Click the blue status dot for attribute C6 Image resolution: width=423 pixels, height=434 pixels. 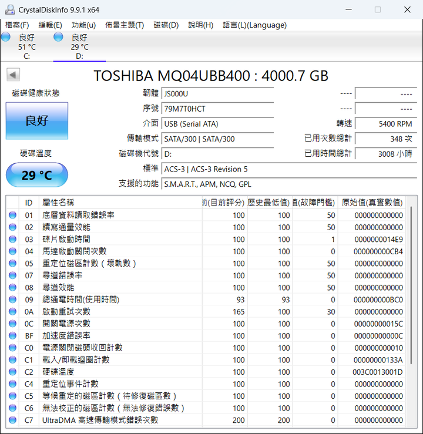pos(12,408)
